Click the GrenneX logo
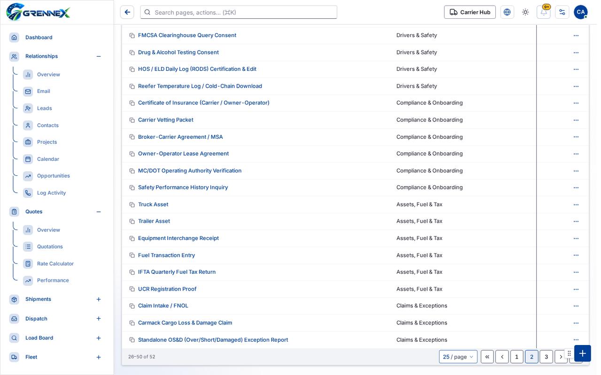This screenshot has width=601, height=375. [39, 12]
